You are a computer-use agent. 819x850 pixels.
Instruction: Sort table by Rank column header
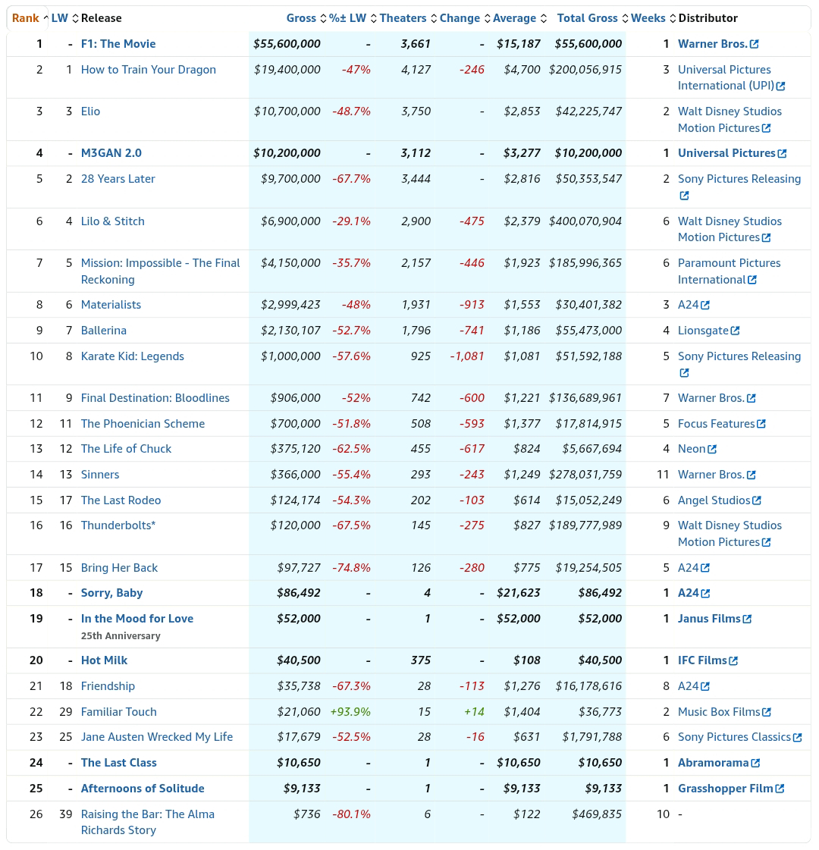[30, 18]
